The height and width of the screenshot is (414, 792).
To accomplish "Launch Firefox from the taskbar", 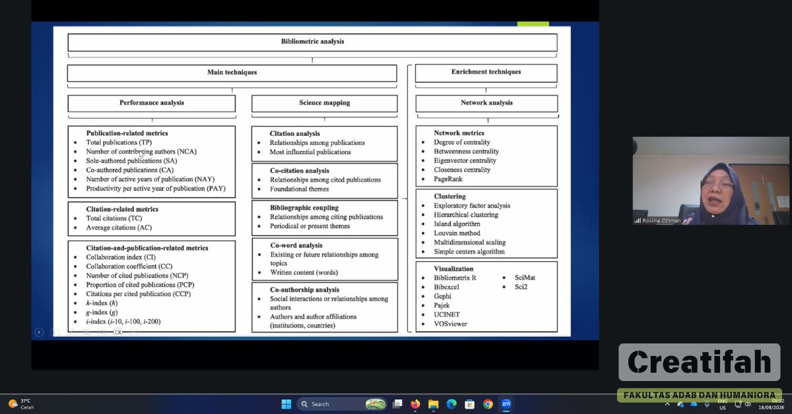I will click(415, 404).
